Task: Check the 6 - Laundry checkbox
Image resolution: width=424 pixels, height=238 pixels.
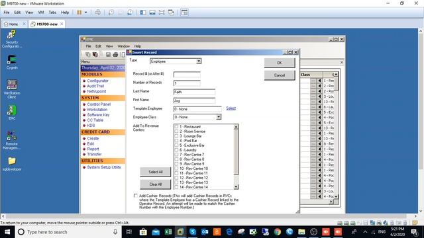Action: (177, 150)
